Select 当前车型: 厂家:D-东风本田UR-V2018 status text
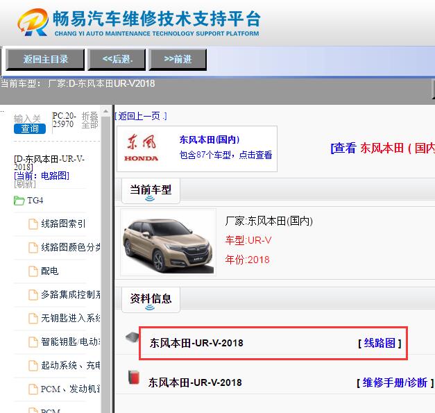The width and height of the screenshot is (435, 413). pos(78,83)
